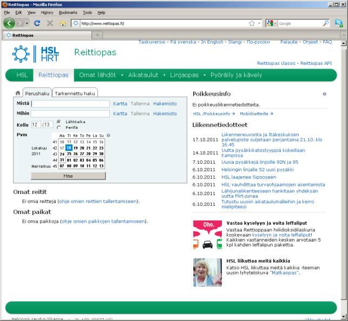The image size is (348, 321).
Task: Click the hour field showing 12
Action: click(36, 125)
